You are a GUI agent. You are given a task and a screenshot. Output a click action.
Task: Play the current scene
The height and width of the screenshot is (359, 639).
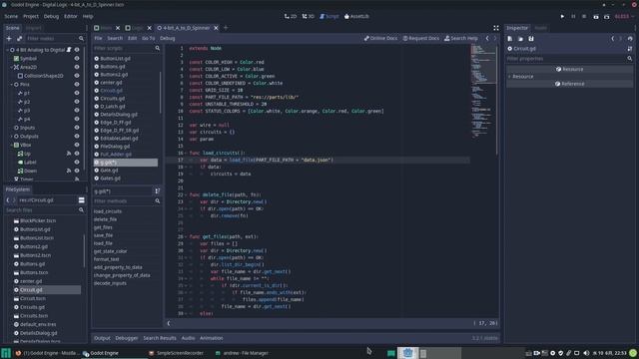pyautogui.click(x=596, y=17)
